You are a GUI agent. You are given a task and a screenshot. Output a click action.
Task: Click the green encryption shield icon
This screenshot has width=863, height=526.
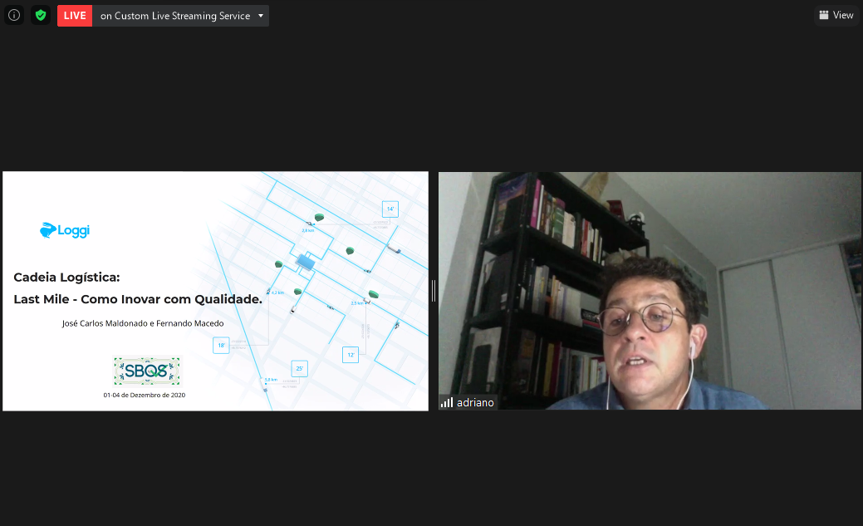pos(41,15)
